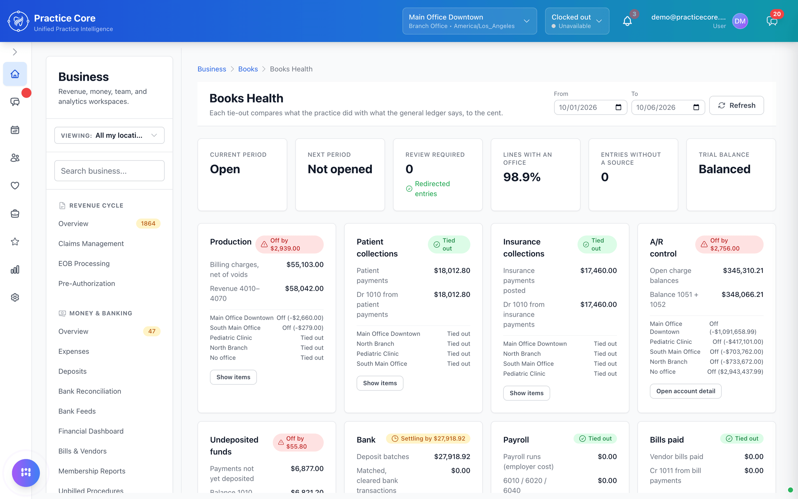798x499 pixels.
Task: Open the briefcase icon in sidebar
Action: (15, 214)
